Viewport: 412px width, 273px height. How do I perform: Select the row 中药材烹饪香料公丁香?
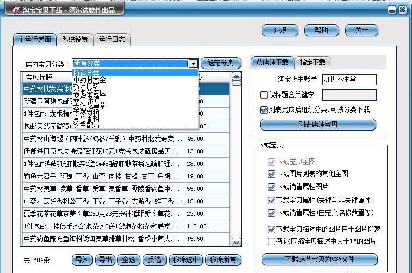click(126, 202)
